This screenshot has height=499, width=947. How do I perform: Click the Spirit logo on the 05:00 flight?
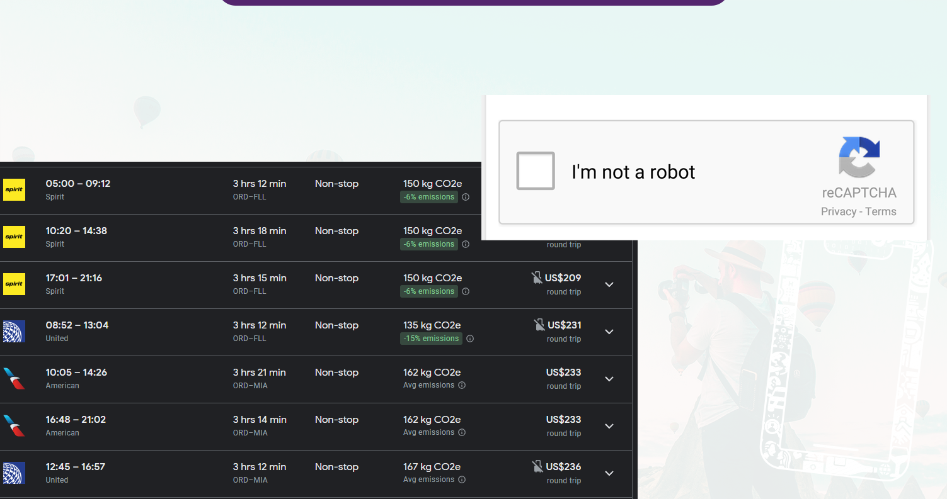click(x=14, y=190)
